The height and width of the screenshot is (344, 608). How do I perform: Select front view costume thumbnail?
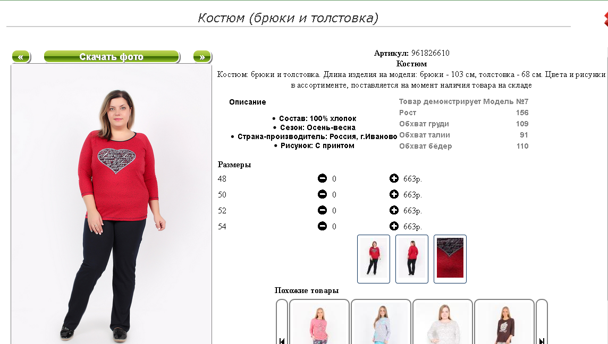(x=374, y=259)
